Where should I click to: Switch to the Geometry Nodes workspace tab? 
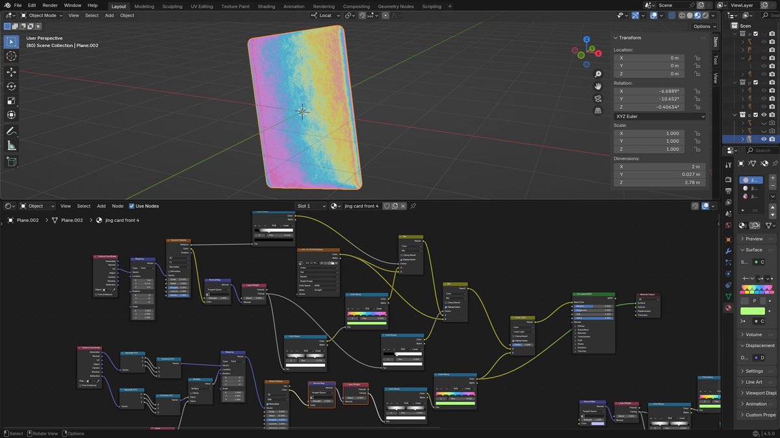coord(396,6)
